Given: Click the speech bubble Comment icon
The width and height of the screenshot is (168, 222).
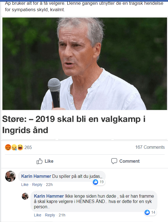Looking at the screenshot, I should (x=114, y=161).
